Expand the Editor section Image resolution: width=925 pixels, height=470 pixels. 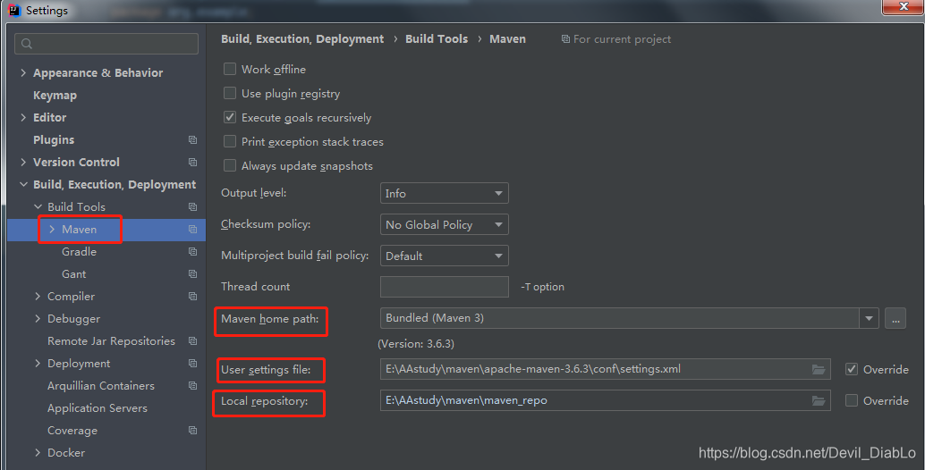click(23, 117)
